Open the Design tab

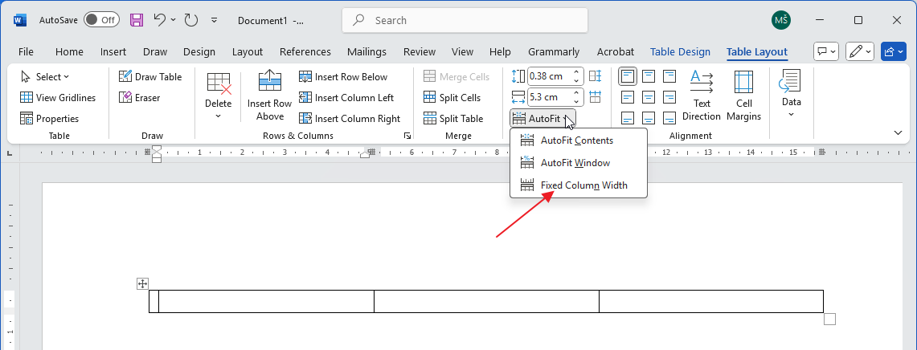coord(199,51)
